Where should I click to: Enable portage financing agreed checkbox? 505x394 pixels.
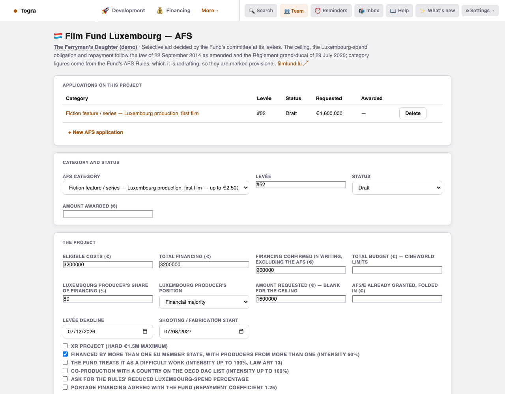click(x=65, y=387)
